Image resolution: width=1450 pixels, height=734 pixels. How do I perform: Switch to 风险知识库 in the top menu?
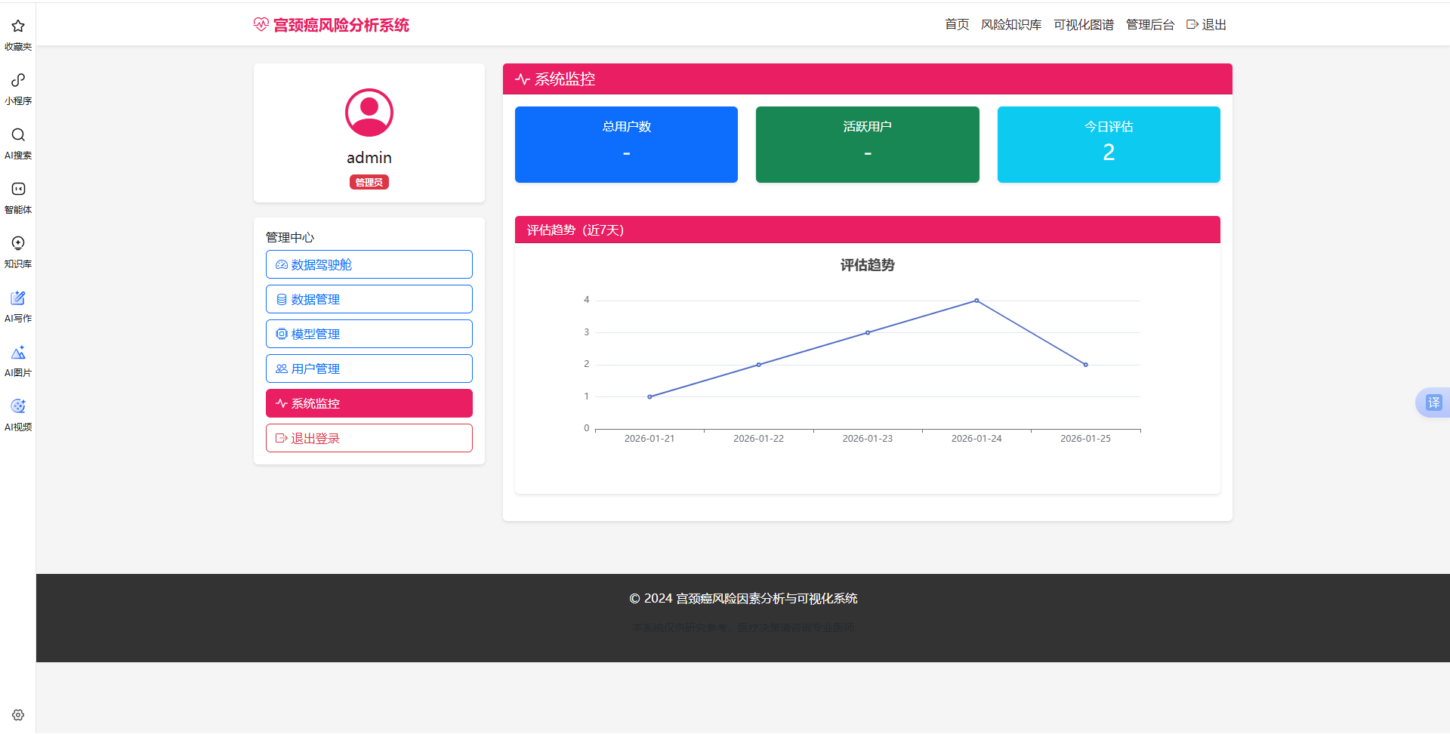tap(1011, 24)
